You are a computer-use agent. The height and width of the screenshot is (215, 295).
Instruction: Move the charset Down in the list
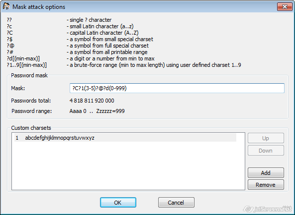266,151
